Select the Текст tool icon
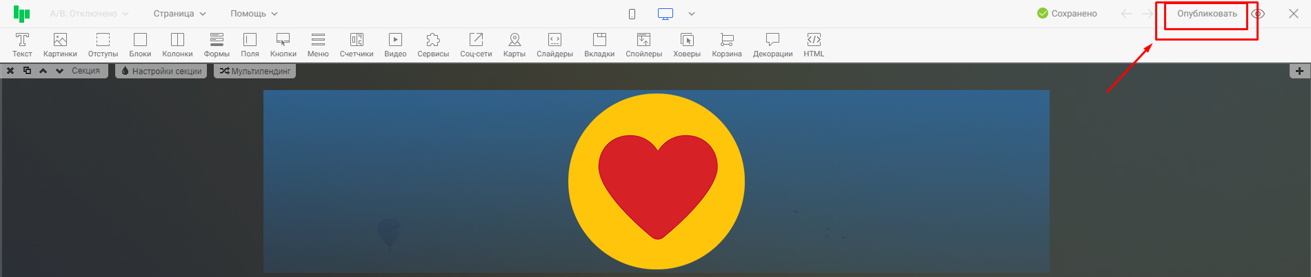This screenshot has width=1311, height=277. pos(22,44)
